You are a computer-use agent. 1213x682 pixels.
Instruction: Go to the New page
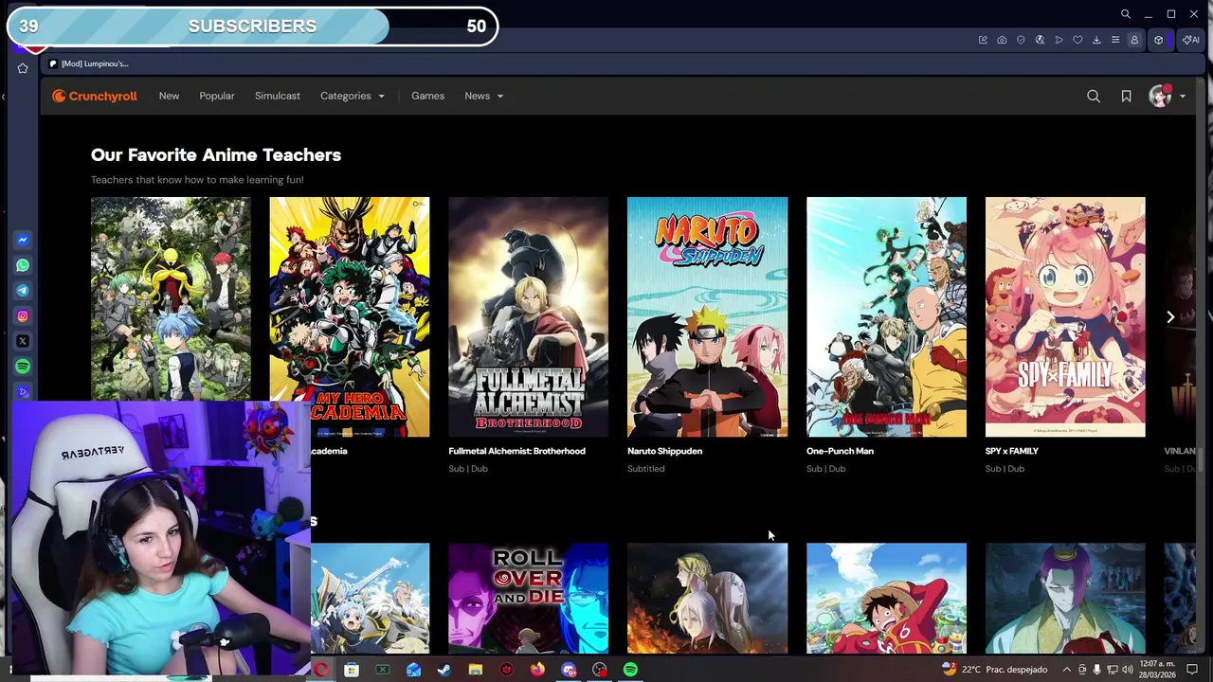(x=169, y=96)
